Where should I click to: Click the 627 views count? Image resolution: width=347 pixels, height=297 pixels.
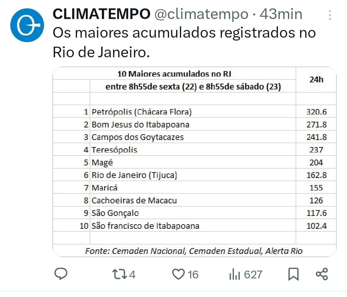click(x=253, y=274)
